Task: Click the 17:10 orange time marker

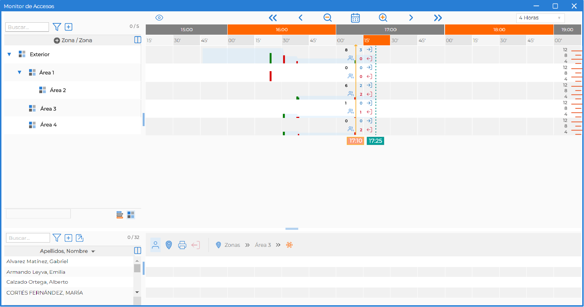Action: pos(356,141)
